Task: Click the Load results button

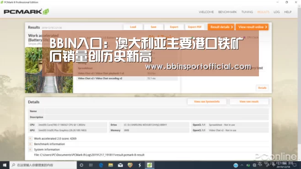Action: coord(133,27)
